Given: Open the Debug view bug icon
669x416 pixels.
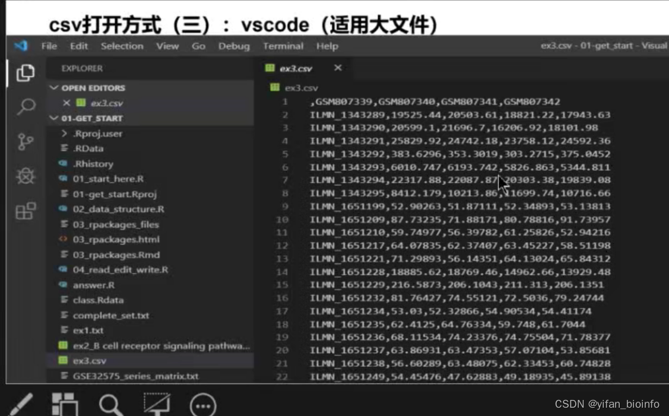Looking at the screenshot, I should coord(26,176).
